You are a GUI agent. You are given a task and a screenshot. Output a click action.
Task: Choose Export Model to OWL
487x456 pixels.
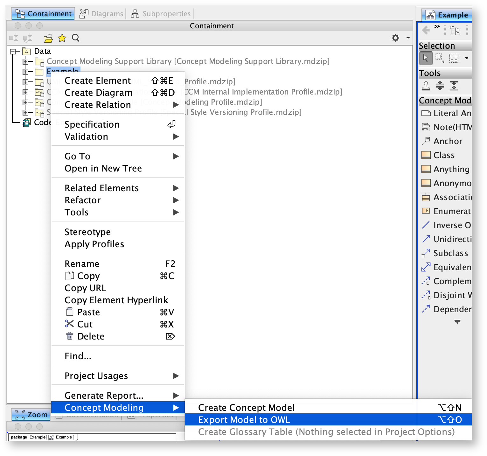pos(244,419)
